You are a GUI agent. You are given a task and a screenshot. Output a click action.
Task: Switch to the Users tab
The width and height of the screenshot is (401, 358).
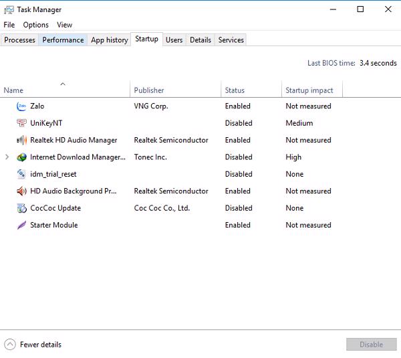click(x=174, y=40)
